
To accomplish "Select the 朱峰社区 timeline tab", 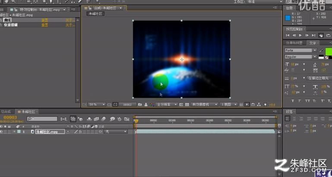I will coord(28,111).
